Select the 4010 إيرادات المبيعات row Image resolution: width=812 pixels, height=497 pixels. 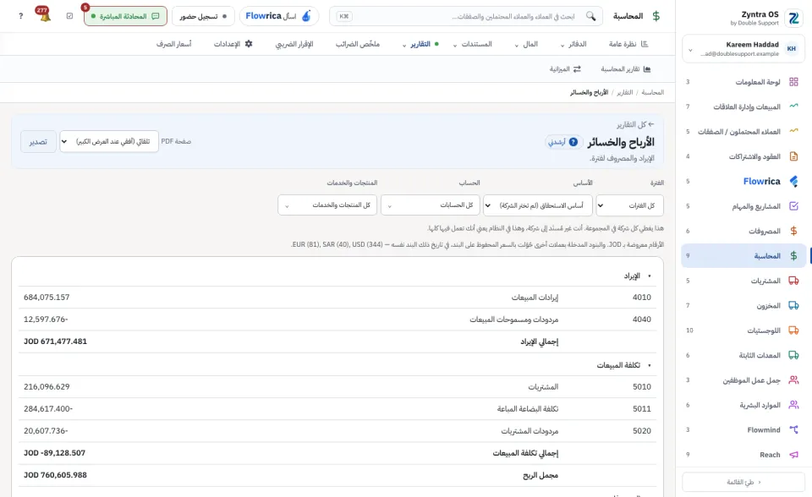coord(337,298)
